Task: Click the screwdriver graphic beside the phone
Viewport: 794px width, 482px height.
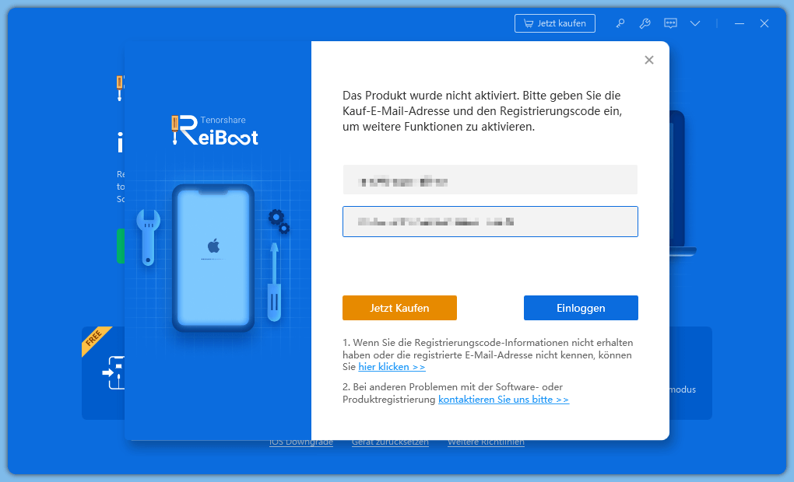Action: 274,282
